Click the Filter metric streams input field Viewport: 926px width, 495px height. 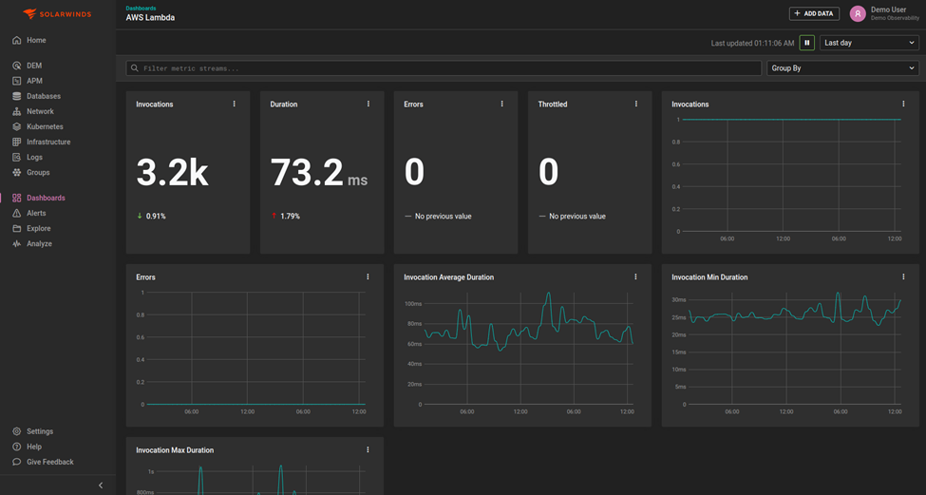pyautogui.click(x=444, y=68)
